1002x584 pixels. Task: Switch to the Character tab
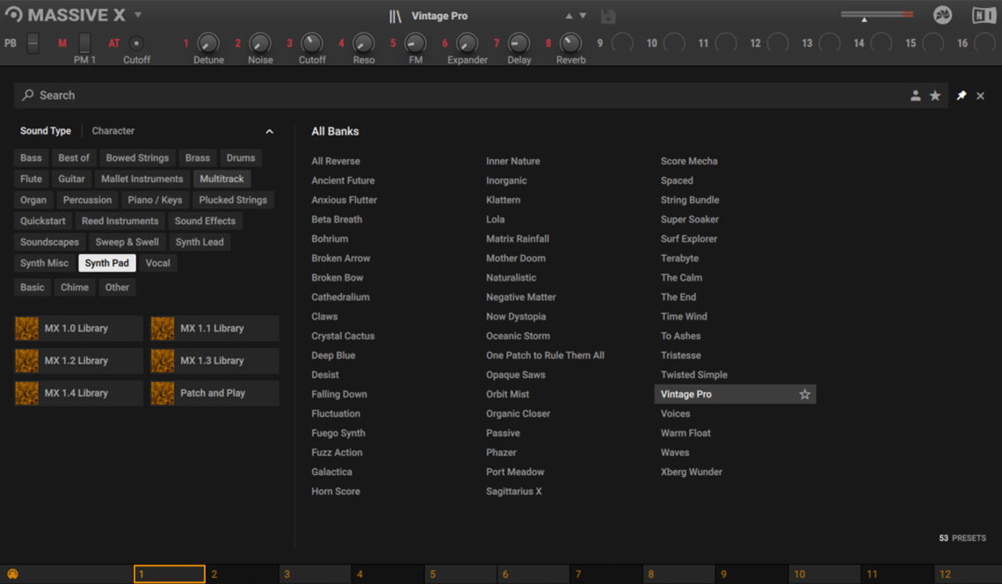click(x=113, y=130)
